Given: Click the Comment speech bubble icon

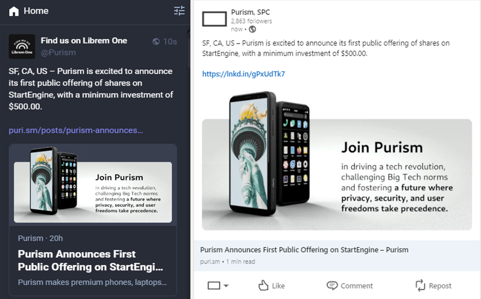Looking at the screenshot, I should [x=332, y=285].
